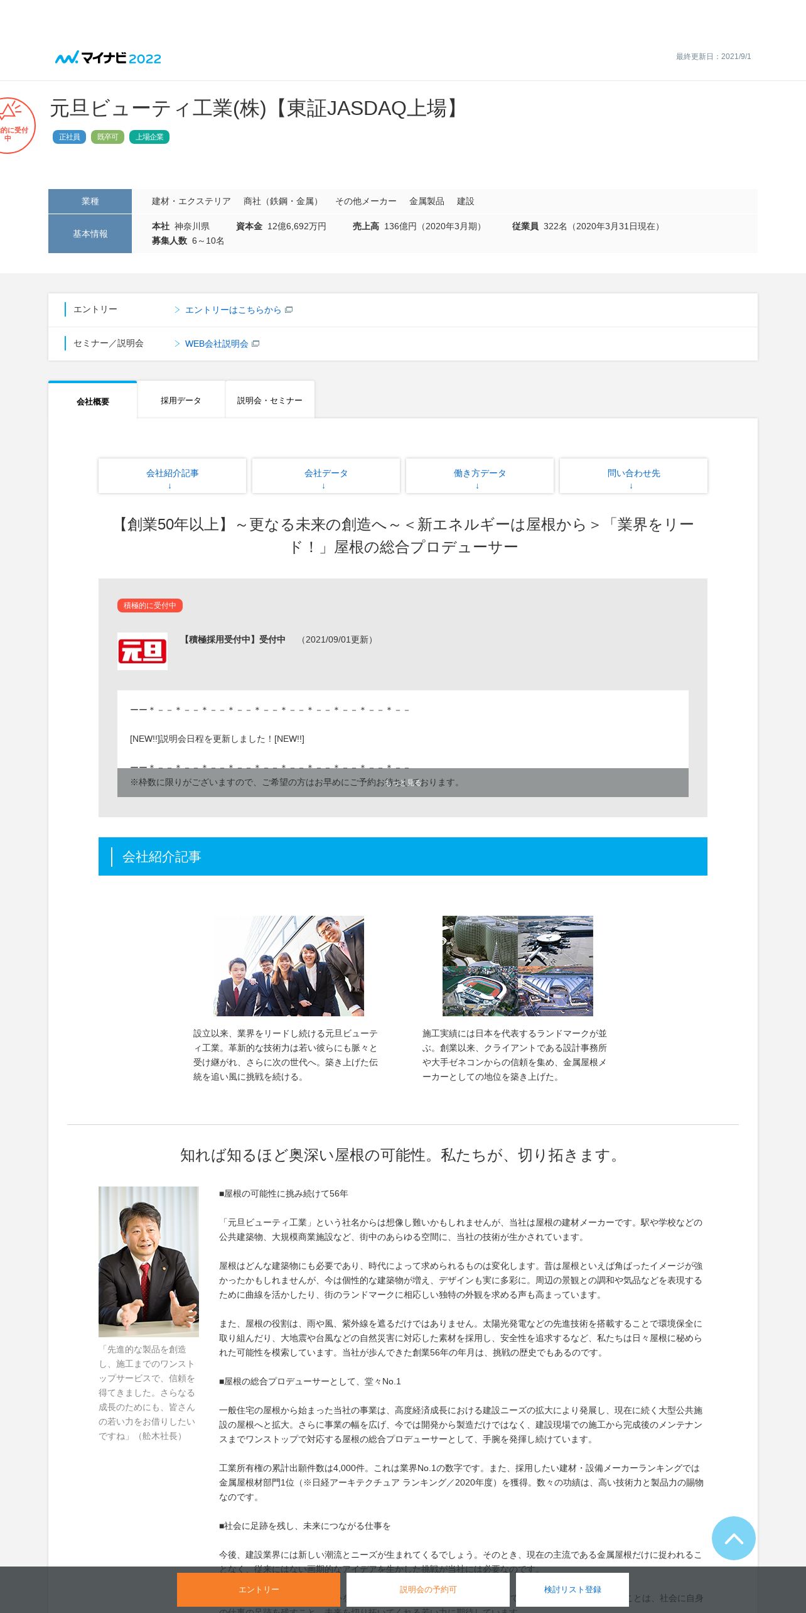
Task: Click the 説明会の予約可 button
Action: pos(428,1590)
